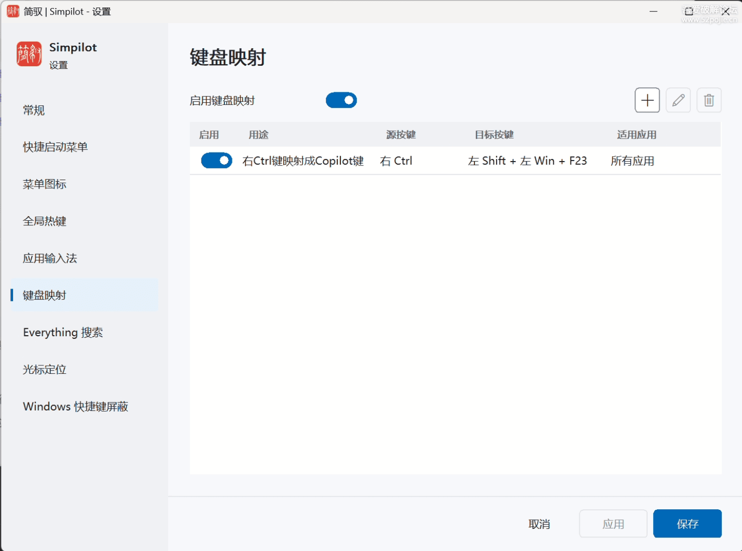Click the 适用应用 column header

click(x=637, y=134)
